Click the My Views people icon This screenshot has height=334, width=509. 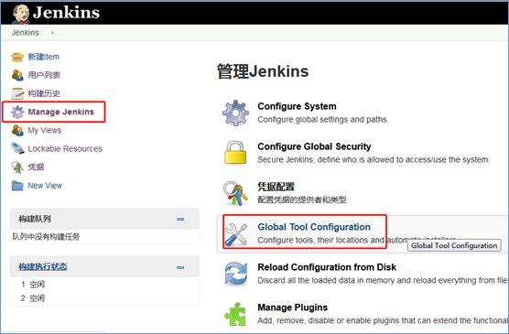(x=17, y=131)
